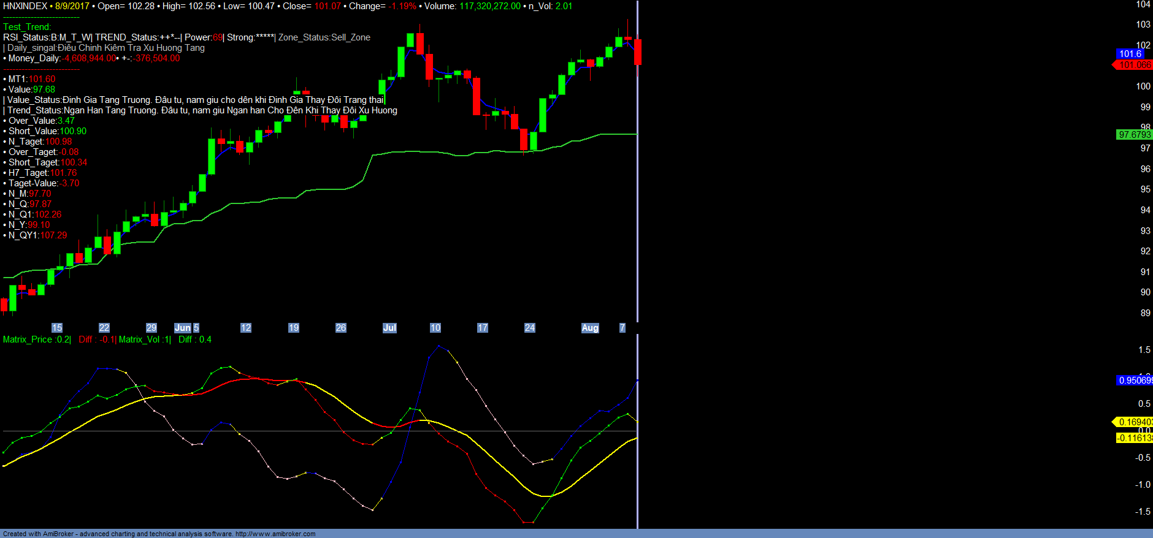Click date marker 17 on time axis
Screen dimensions: 1153x538
(483, 328)
